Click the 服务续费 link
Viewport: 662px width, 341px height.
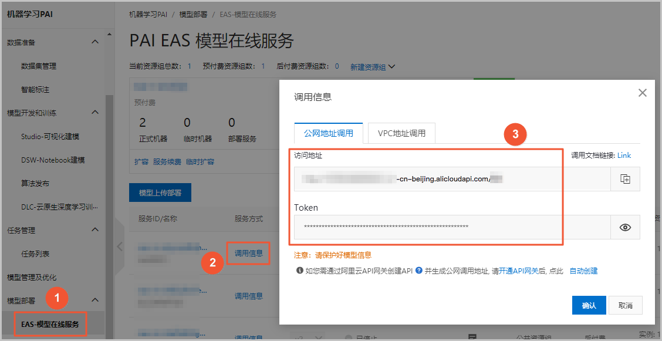[x=167, y=161]
